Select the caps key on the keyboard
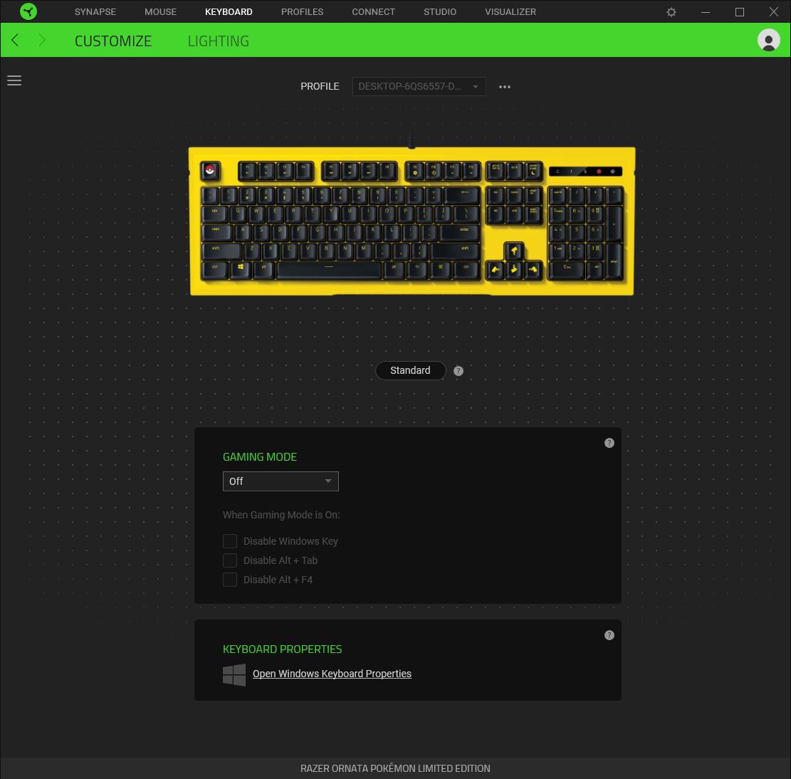Image resolution: width=791 pixels, height=779 pixels. [217, 231]
